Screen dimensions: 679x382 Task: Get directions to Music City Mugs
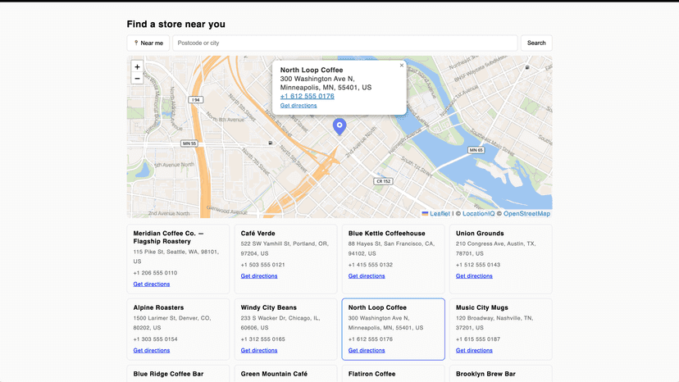point(474,350)
